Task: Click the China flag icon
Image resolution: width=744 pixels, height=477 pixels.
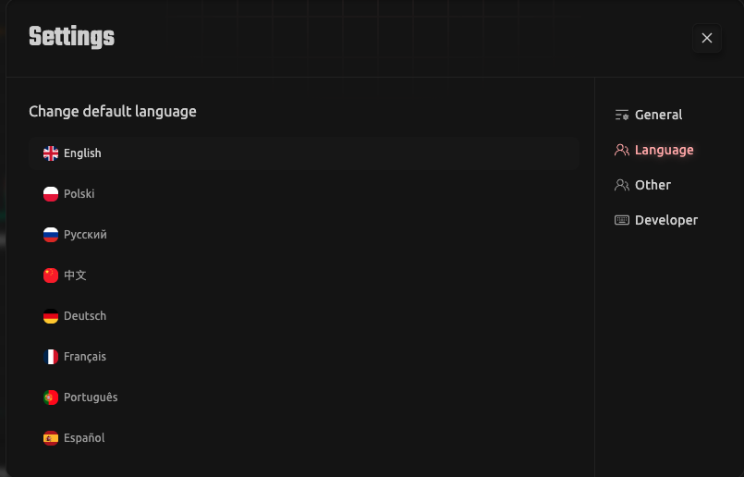Action: point(51,275)
